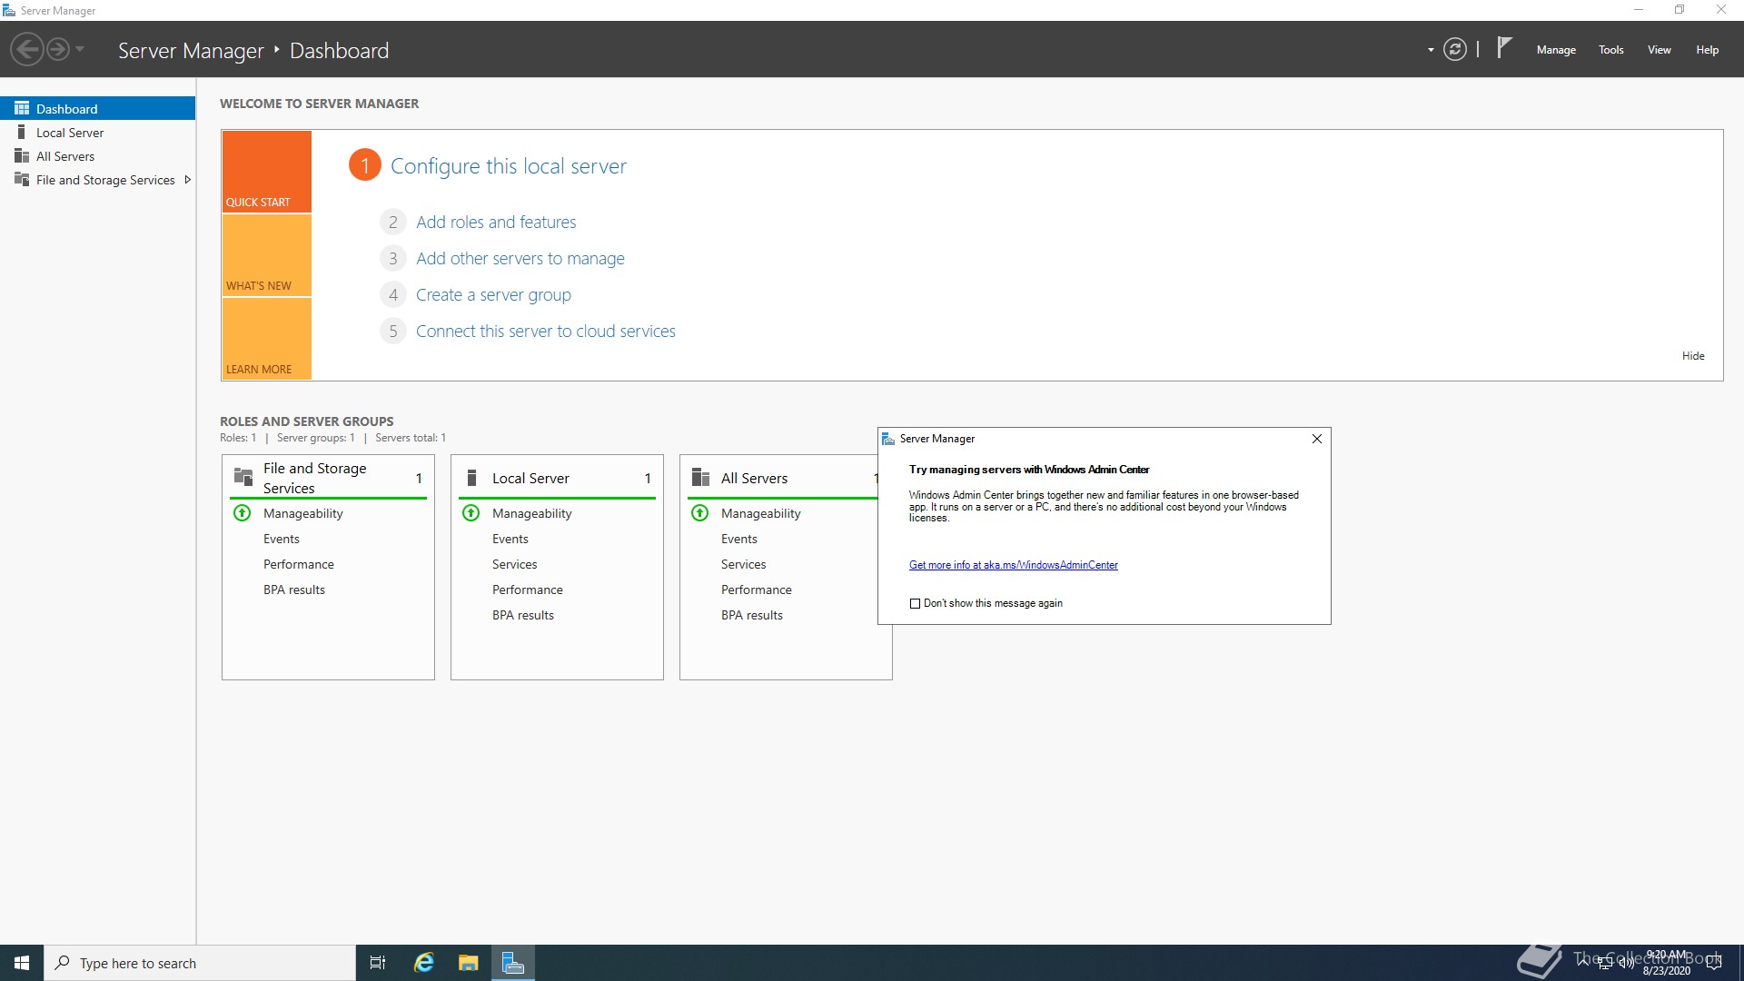Open Performance in Local Server tile

[x=527, y=590]
